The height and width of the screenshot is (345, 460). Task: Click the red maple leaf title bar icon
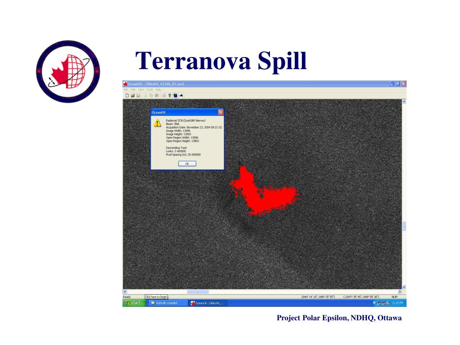coord(125,84)
